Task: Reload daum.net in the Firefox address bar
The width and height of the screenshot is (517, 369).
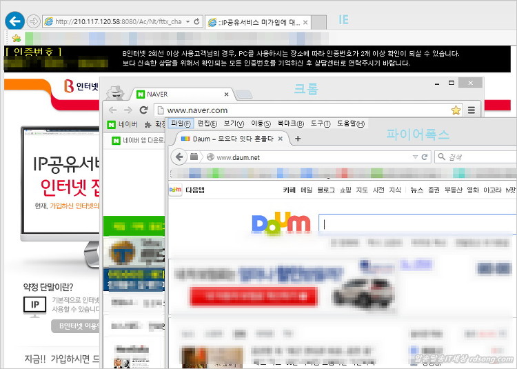Action: (425, 157)
